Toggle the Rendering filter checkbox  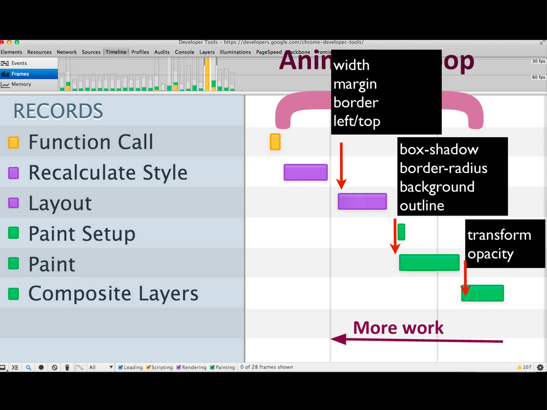point(179,367)
